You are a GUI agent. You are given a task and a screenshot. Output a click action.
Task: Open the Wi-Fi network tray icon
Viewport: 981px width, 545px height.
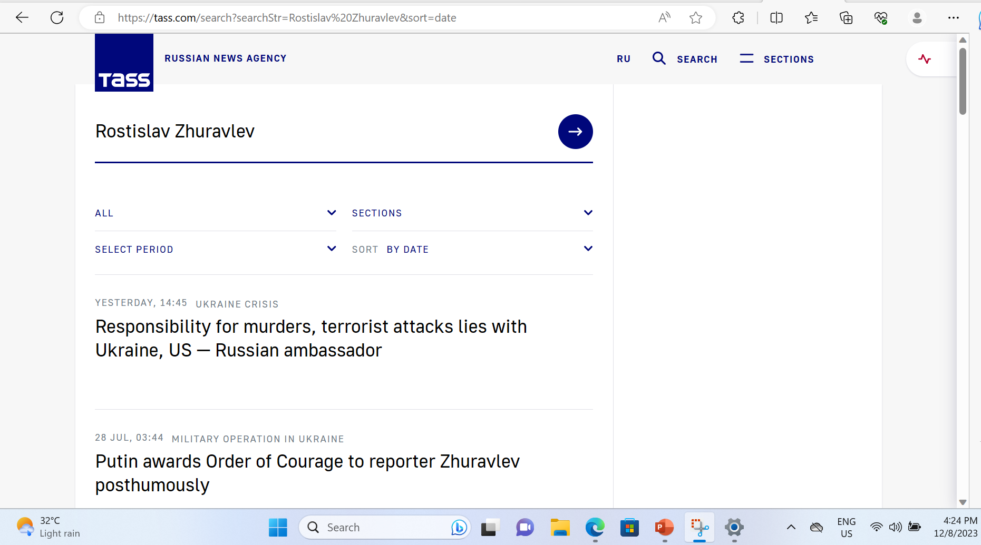(876, 527)
